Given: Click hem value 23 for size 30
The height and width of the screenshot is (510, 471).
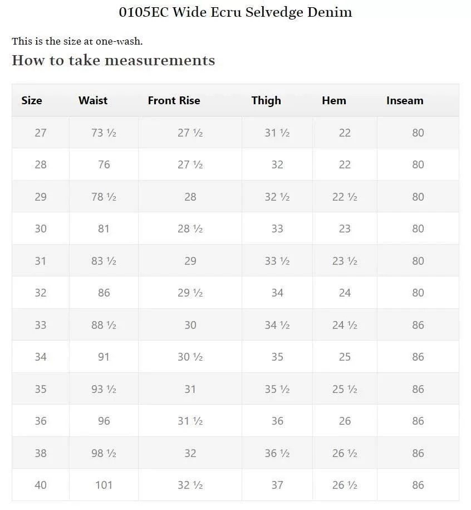Looking at the screenshot, I should (345, 229).
